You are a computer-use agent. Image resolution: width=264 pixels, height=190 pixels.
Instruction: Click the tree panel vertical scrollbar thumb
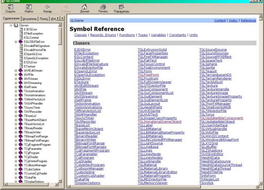tap(60, 36)
